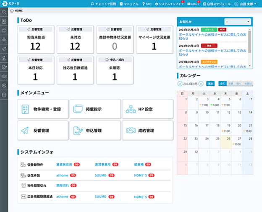Open マニュアル from the top bar
The width and height of the screenshot is (262, 212).
tap(129, 4)
